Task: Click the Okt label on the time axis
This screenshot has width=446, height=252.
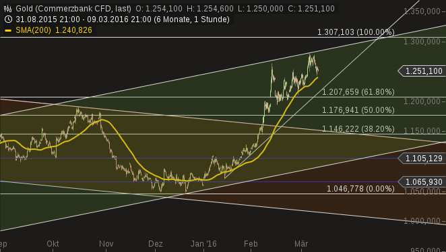Action: [x=53, y=244]
